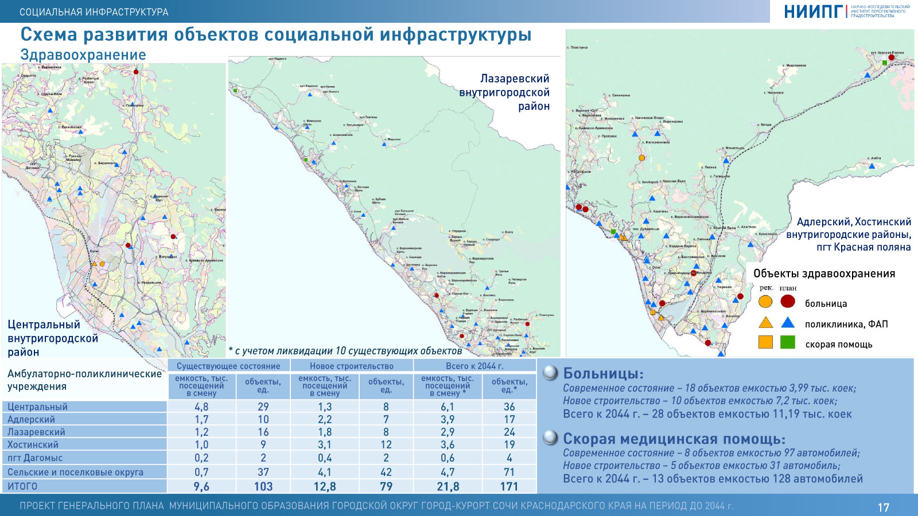
Task: Click the value 24 in Лазаревский row
Action: (x=509, y=432)
